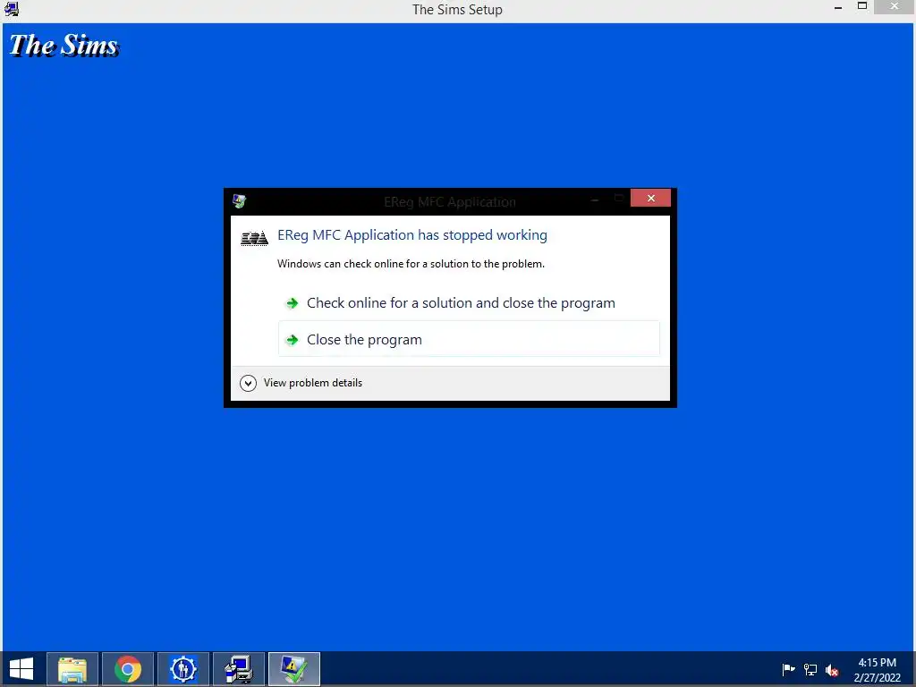916x687 pixels.
Task: Click the EReg dialog title bar icon
Action: click(239, 201)
